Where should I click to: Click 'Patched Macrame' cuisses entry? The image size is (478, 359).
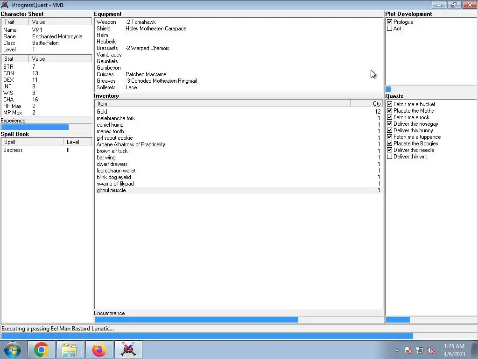[x=146, y=74]
